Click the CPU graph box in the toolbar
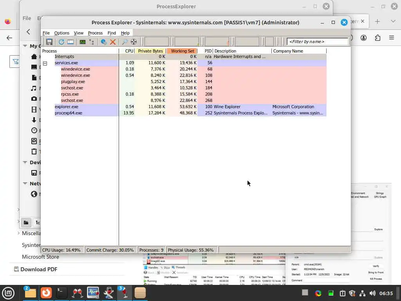This screenshot has height=301, width=401. coord(157,42)
